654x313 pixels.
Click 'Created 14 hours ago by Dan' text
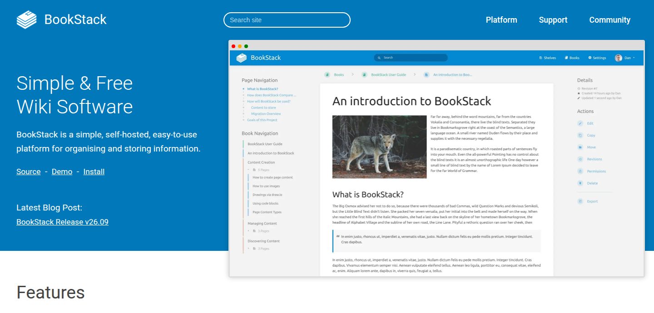click(601, 93)
